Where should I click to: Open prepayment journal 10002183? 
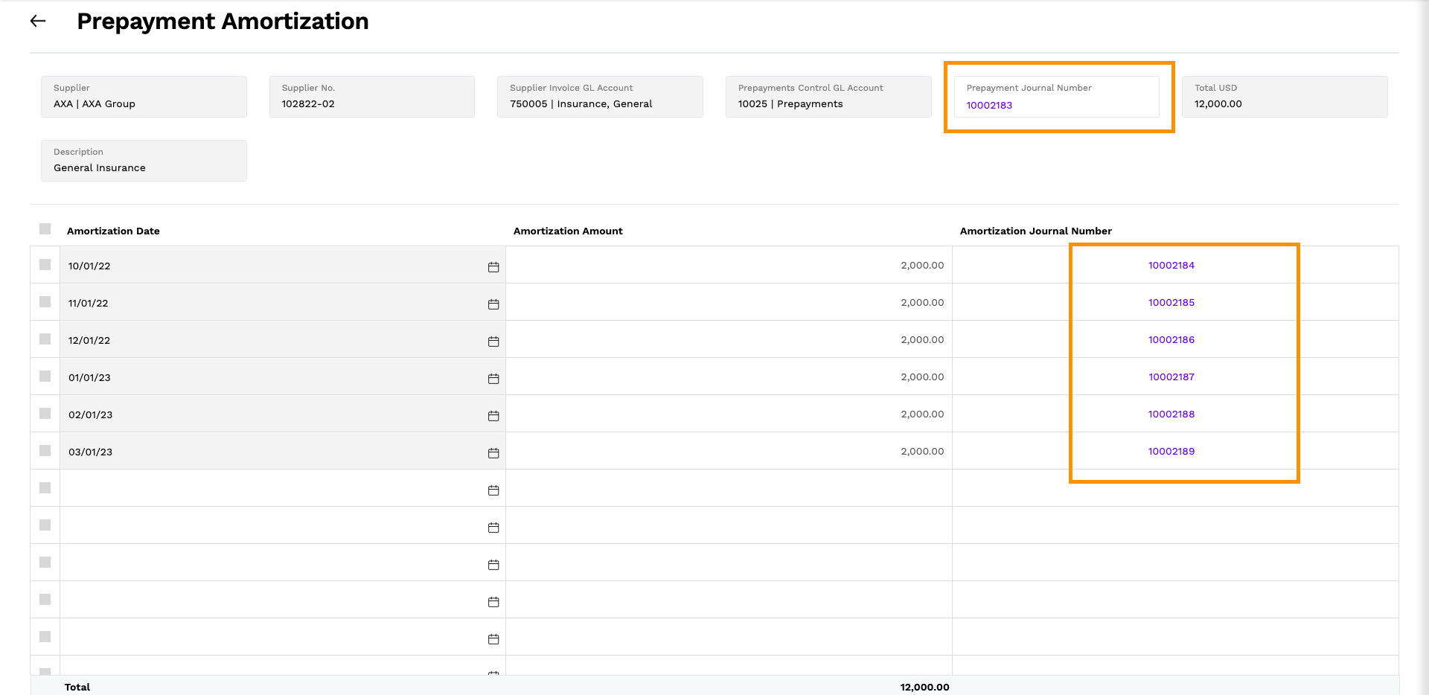click(x=989, y=105)
